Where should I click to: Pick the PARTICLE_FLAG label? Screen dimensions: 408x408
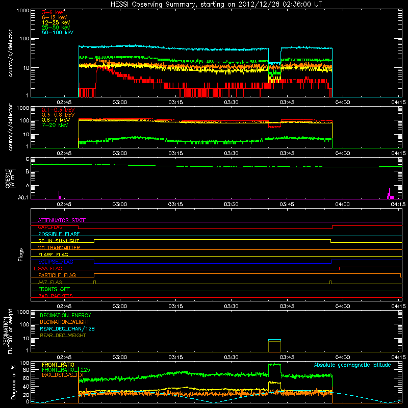[x=57, y=275]
